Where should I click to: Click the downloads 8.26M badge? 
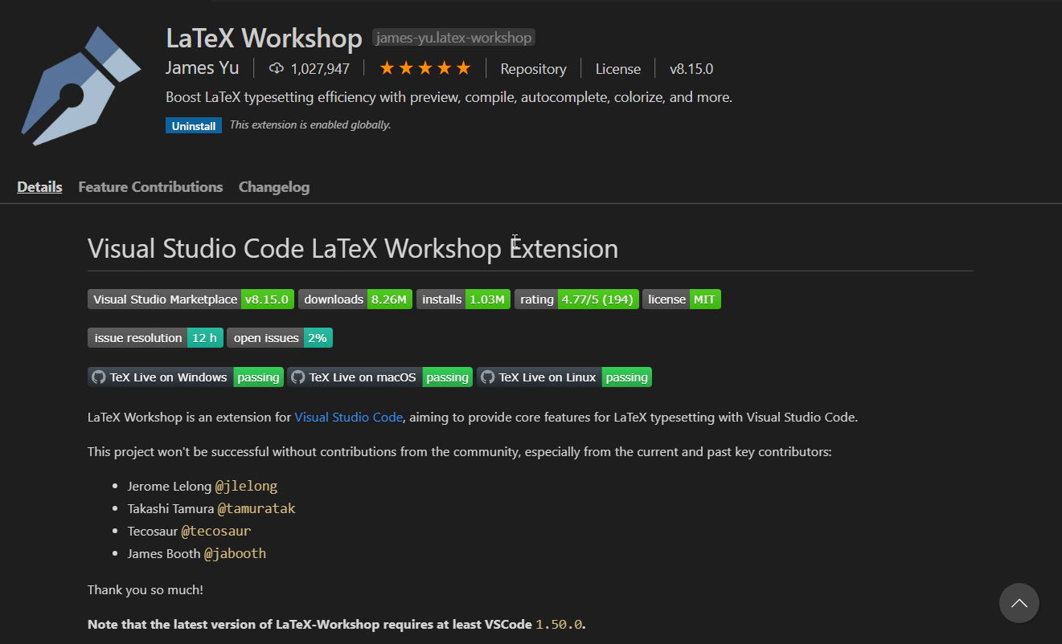[x=355, y=299]
